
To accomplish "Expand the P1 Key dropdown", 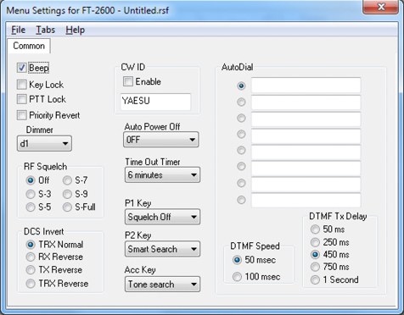I will pyautogui.click(x=162, y=217).
